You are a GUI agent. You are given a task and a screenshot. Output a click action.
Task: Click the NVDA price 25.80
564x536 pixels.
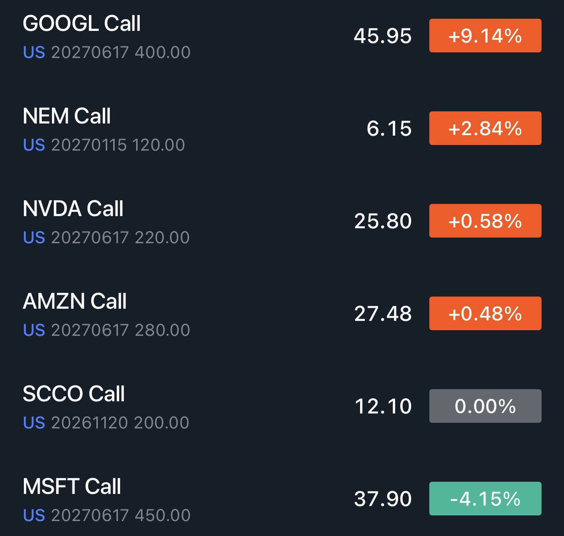(383, 221)
